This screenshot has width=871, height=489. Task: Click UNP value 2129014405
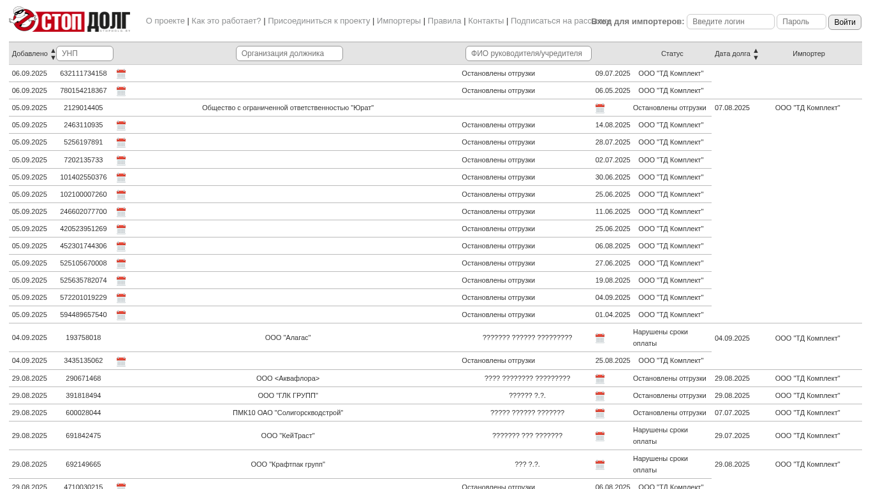[x=84, y=108]
